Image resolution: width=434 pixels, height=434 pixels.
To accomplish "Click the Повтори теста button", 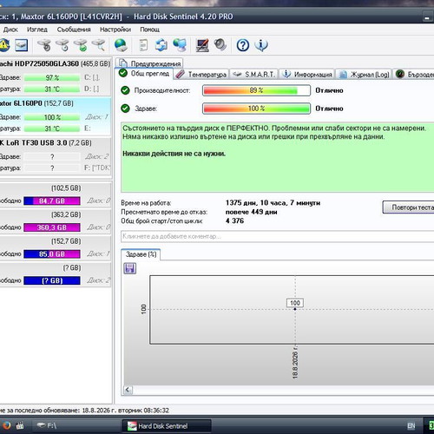I will tap(409, 207).
